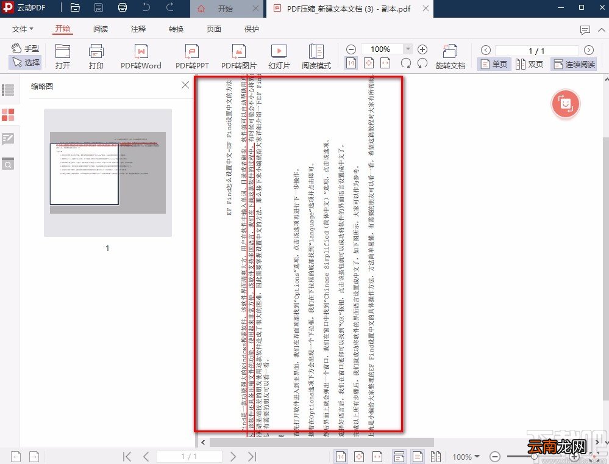Convert with PDF转PPT button

[x=192, y=56]
